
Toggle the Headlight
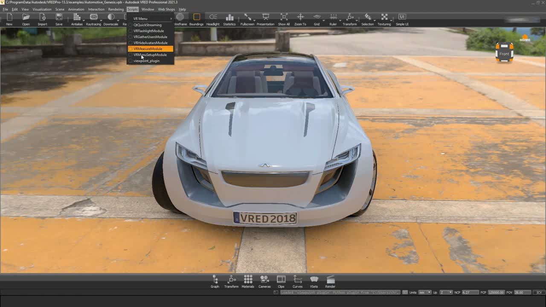[213, 19]
